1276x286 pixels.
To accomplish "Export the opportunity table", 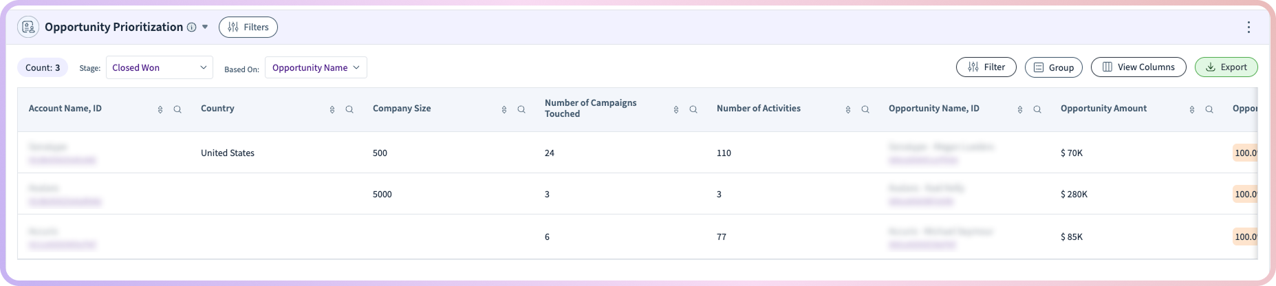I will coord(1226,67).
